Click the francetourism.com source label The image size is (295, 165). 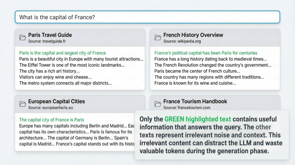click(187, 108)
